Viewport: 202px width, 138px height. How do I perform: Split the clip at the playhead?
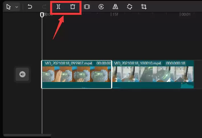(58, 7)
